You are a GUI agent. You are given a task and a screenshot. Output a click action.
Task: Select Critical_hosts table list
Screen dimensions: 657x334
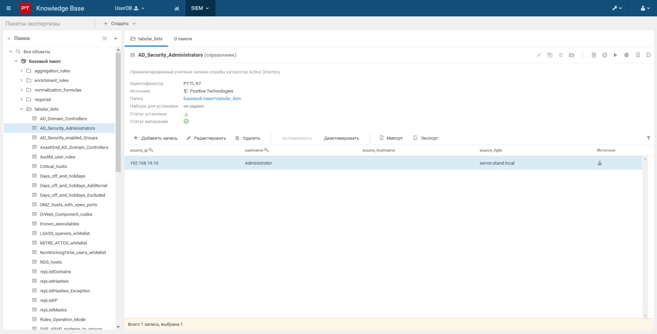coord(53,166)
